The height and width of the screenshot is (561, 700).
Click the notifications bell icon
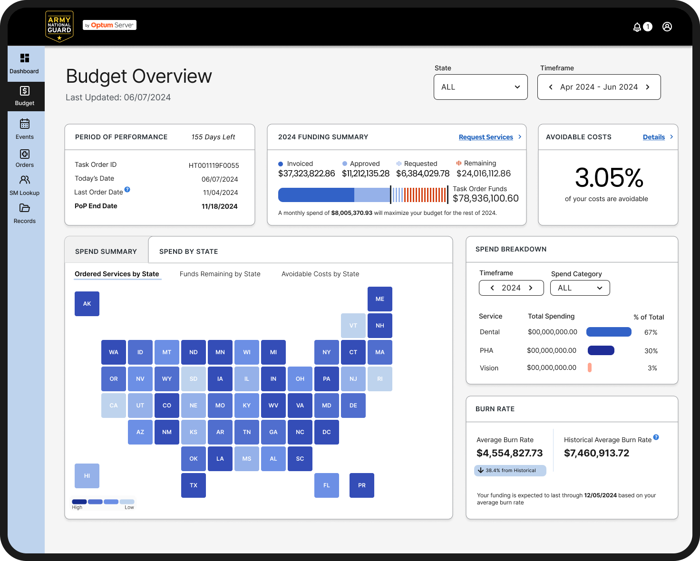637,27
